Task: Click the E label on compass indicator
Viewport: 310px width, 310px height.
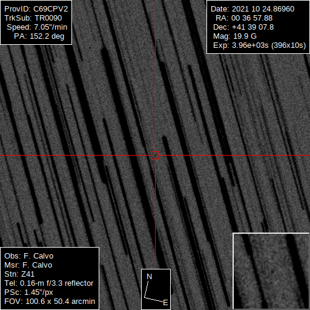Action: [165, 303]
